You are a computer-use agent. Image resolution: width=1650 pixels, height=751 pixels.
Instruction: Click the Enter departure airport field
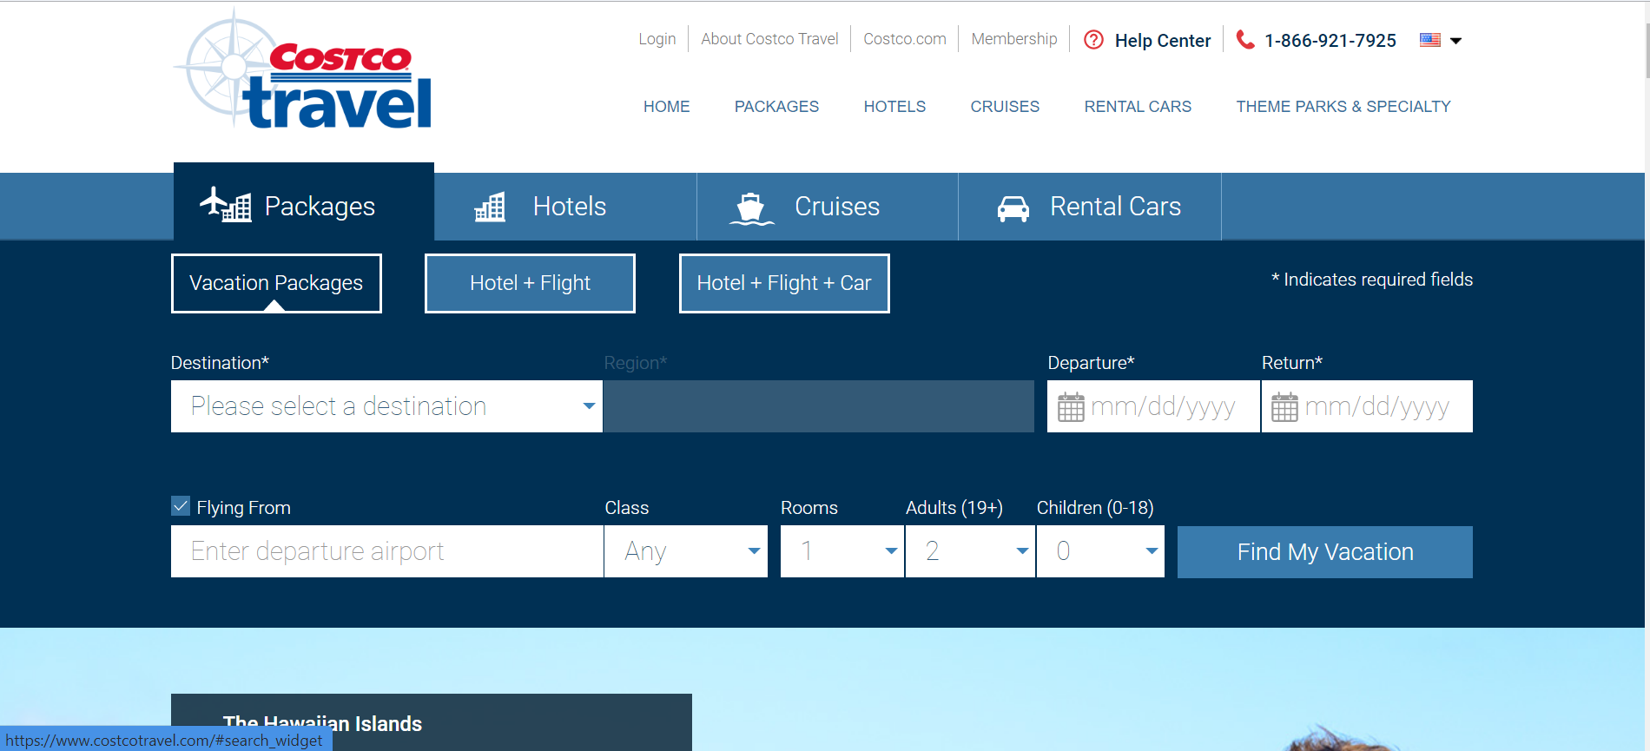click(x=387, y=551)
